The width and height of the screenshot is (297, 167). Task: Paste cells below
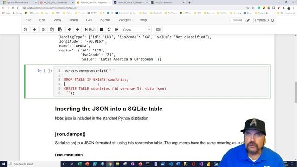point(60,30)
